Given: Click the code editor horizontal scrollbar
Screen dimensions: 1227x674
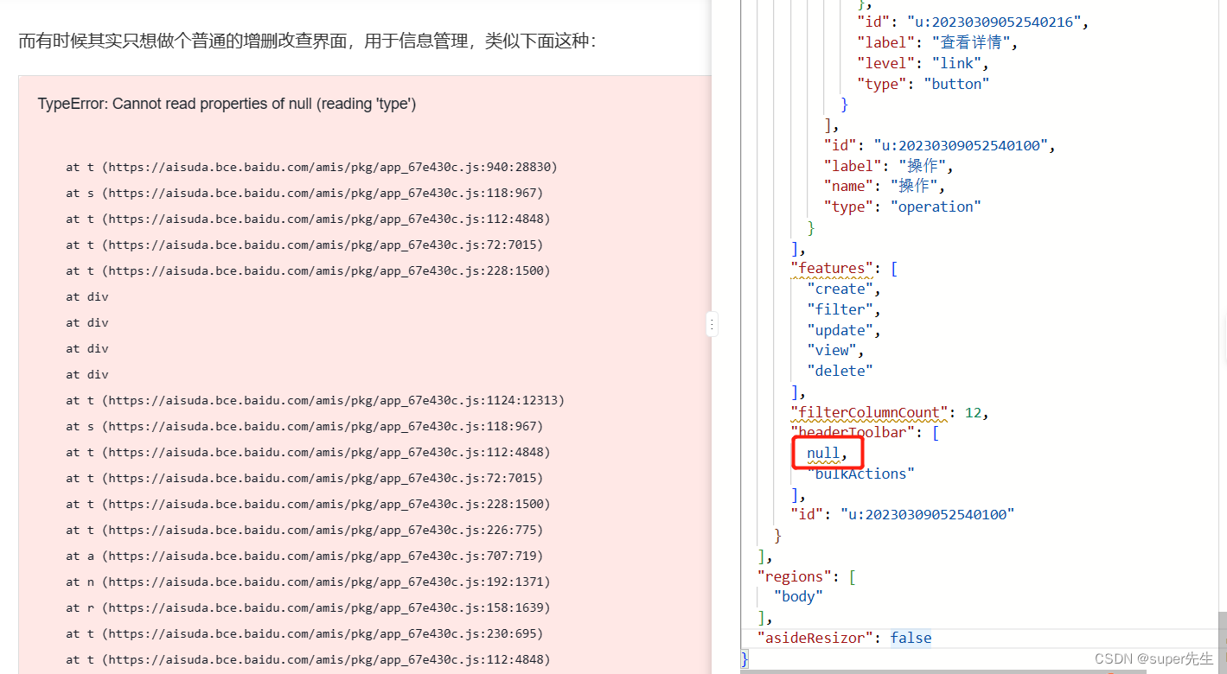Looking at the screenshot, I should coord(943,671).
